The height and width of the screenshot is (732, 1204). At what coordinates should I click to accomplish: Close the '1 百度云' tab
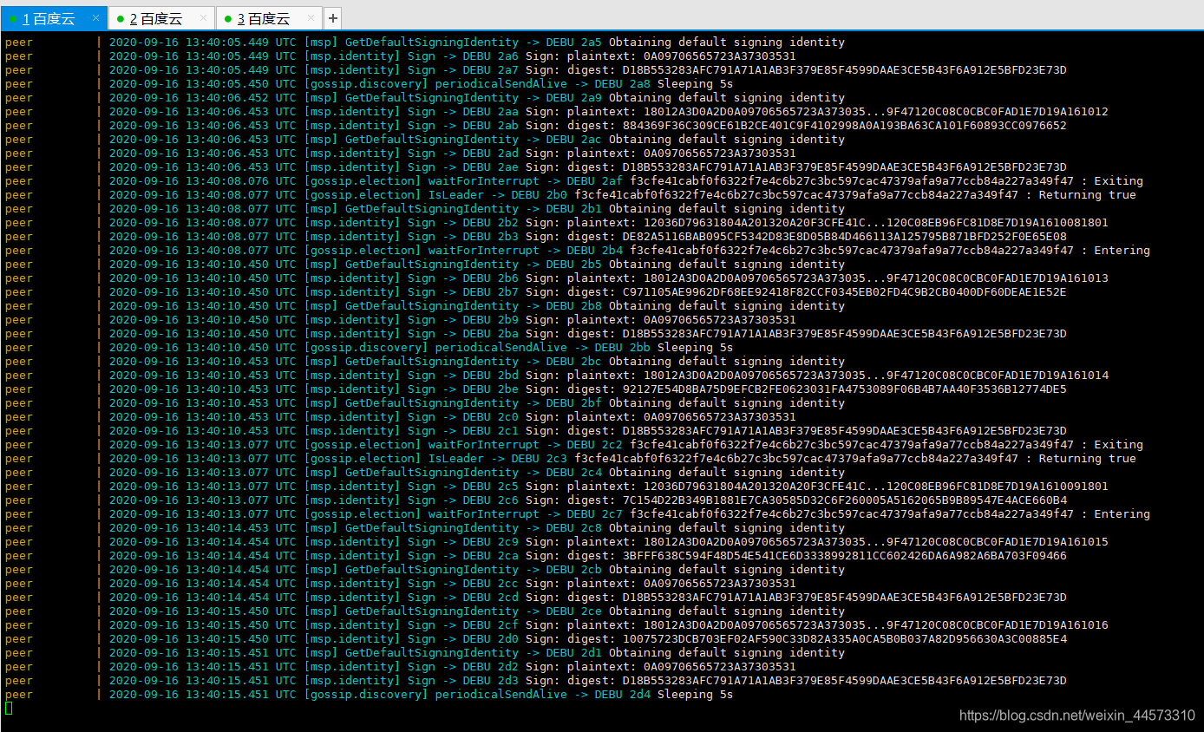coord(95,17)
